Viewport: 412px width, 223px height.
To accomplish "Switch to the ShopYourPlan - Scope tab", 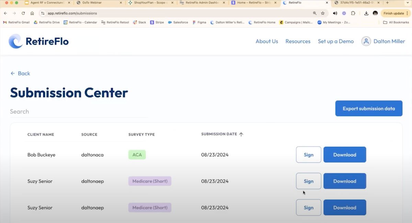I will tap(150, 3).
